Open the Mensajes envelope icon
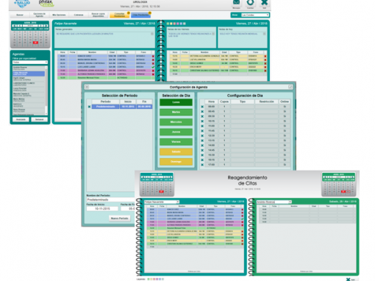 [x=236, y=2]
